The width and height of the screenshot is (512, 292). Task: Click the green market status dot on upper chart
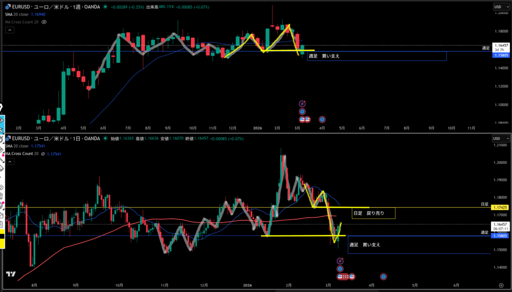pos(105,6)
